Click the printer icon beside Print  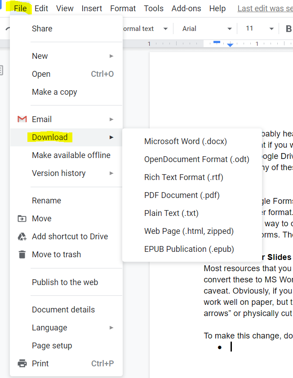point(22,363)
